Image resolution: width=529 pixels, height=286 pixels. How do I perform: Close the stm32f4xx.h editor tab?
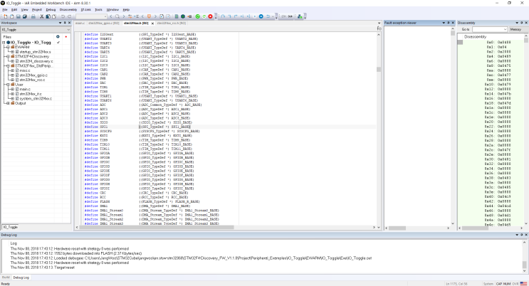pos(152,23)
